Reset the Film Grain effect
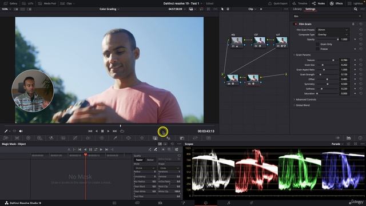Image resolution: width=366 pixels, height=206 pixels. pos(361,24)
